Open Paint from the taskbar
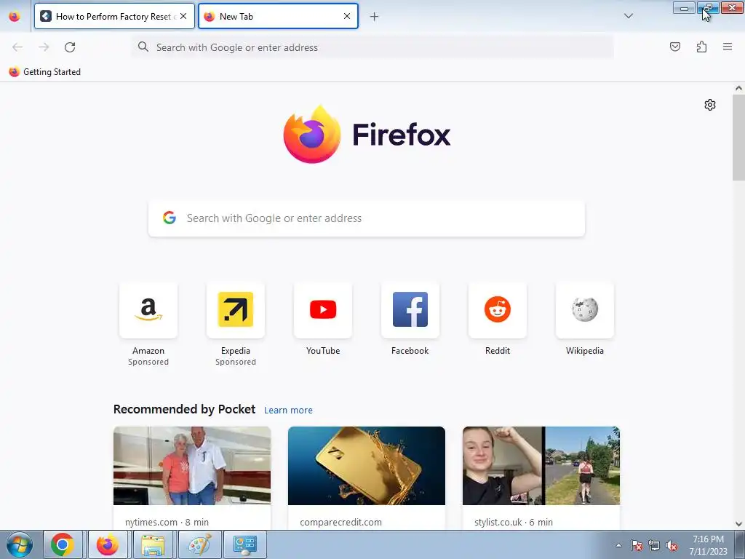745x559 pixels. click(x=200, y=544)
